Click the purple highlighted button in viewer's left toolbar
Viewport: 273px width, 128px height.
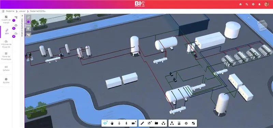pyautogui.click(x=28, y=22)
